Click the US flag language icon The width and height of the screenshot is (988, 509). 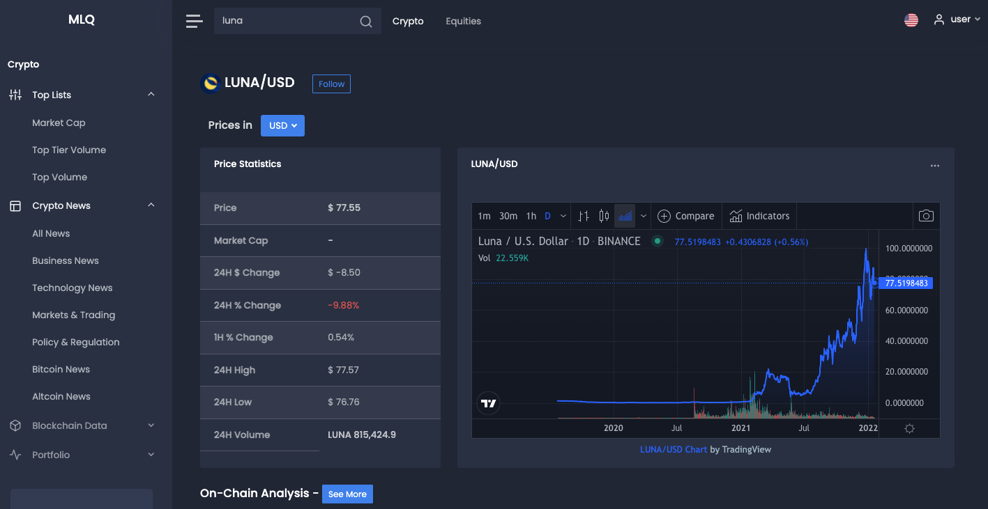tap(911, 20)
